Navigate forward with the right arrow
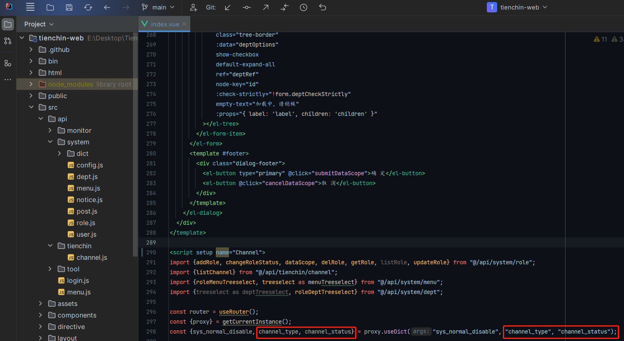 coord(126,7)
